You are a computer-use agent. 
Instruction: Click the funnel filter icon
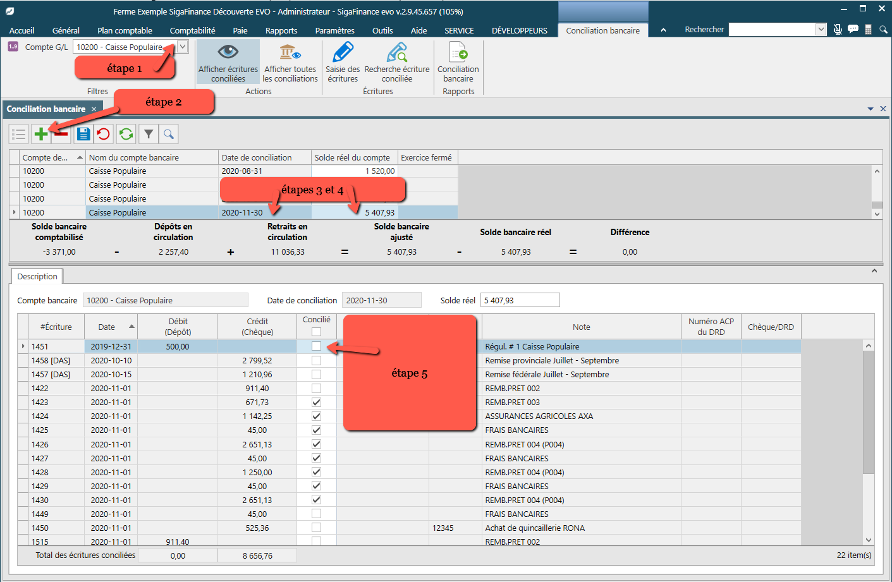pos(149,134)
